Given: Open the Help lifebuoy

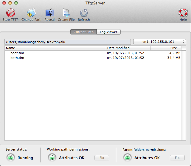Looking at the screenshot, I should pos(183,15).
